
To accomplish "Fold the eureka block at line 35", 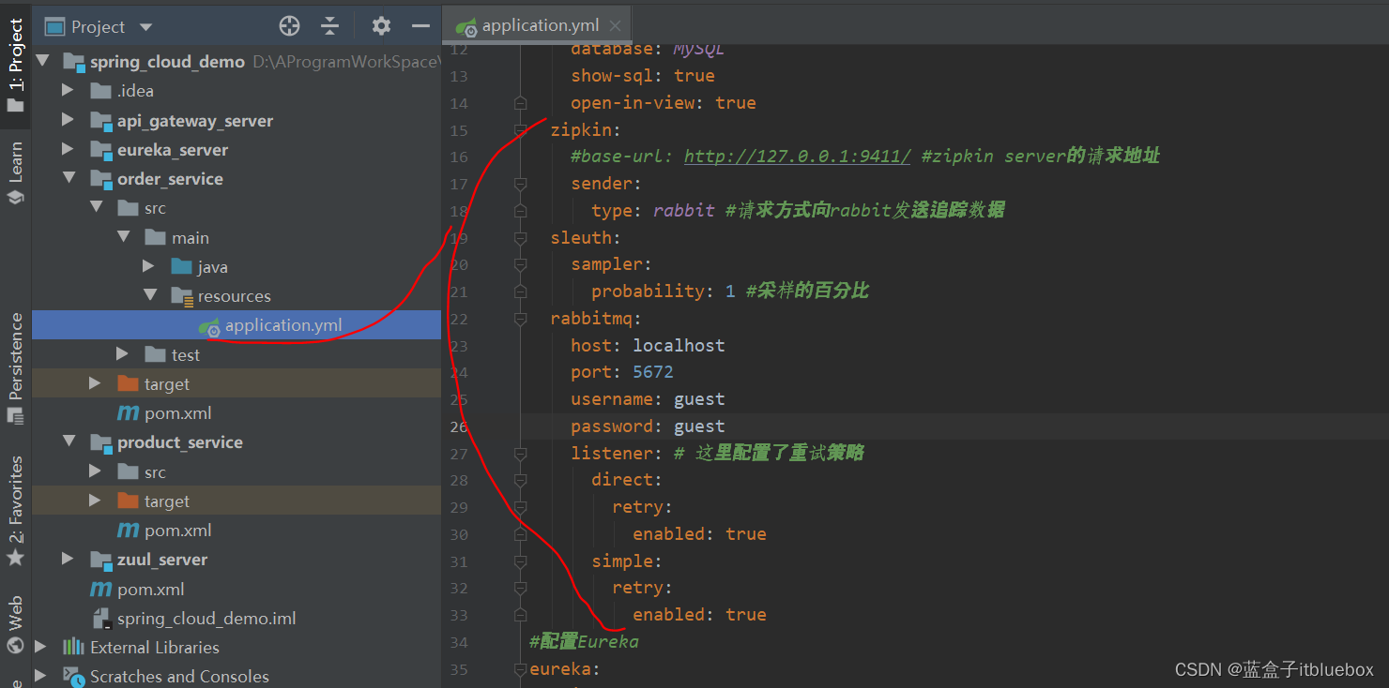I will click(521, 669).
